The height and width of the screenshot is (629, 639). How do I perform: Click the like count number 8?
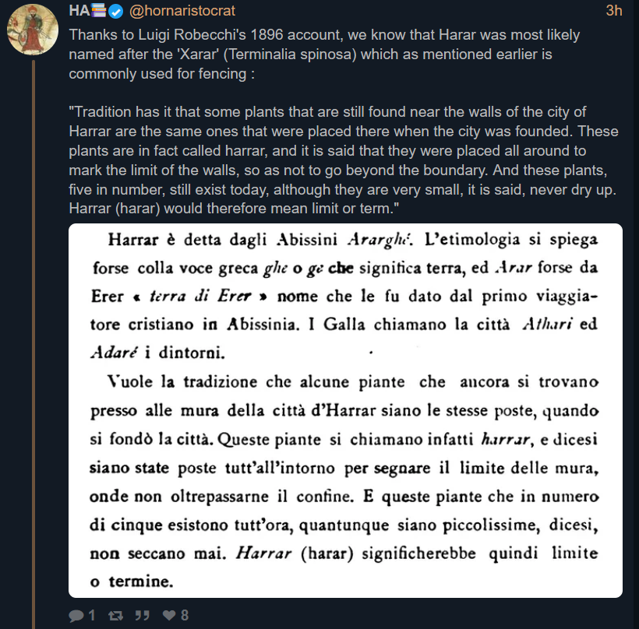pos(185,616)
